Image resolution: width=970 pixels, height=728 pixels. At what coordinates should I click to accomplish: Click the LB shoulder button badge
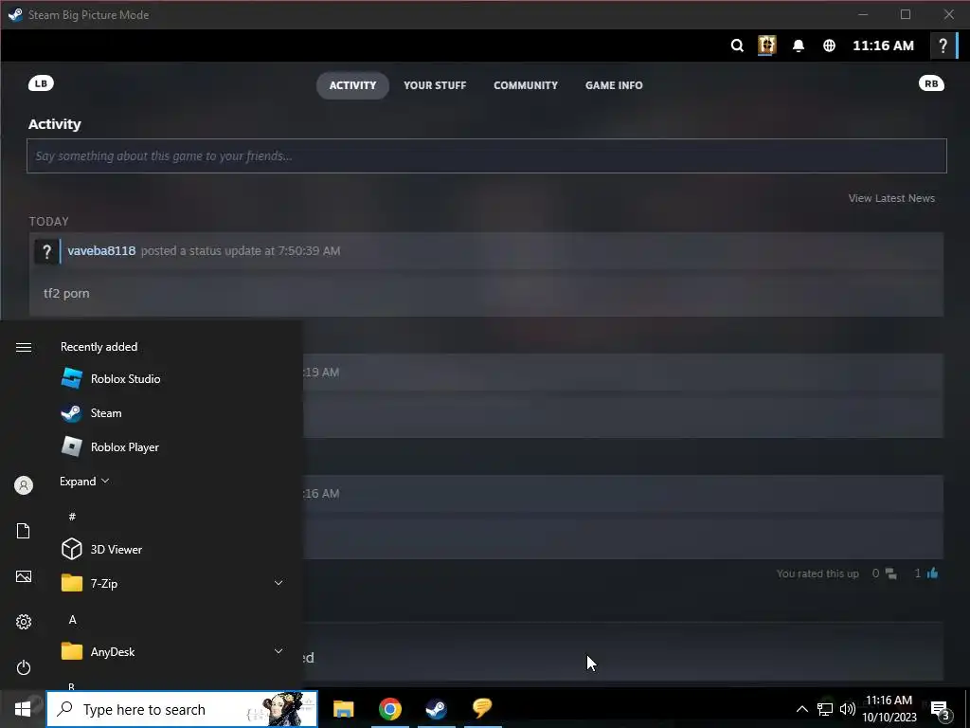pyautogui.click(x=41, y=83)
